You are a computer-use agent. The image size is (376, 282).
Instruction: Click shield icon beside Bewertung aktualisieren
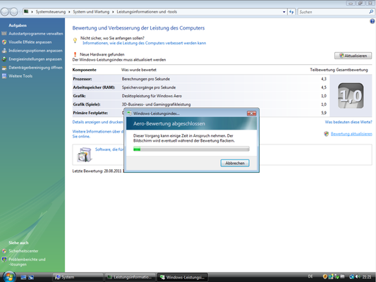[326, 134]
